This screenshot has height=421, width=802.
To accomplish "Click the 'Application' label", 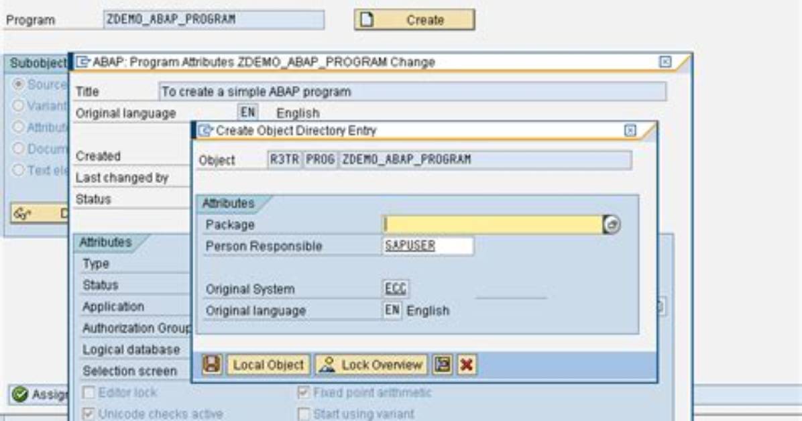I will click(113, 306).
